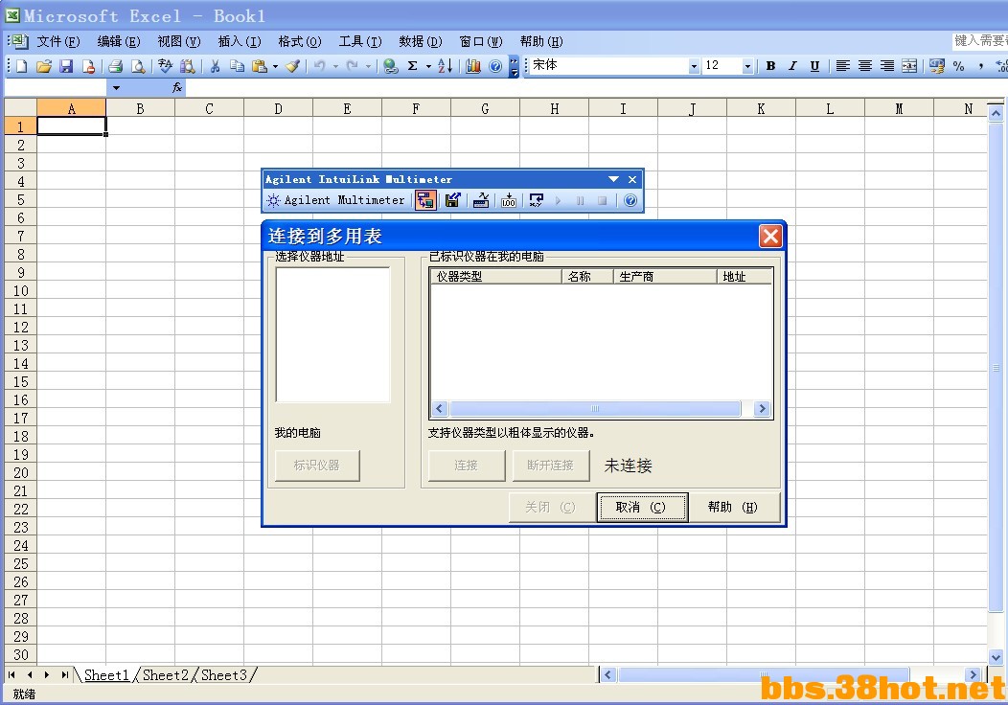This screenshot has width=1008, height=705.
Task: Save the workbook with the floppy disk icon
Action: click(65, 66)
